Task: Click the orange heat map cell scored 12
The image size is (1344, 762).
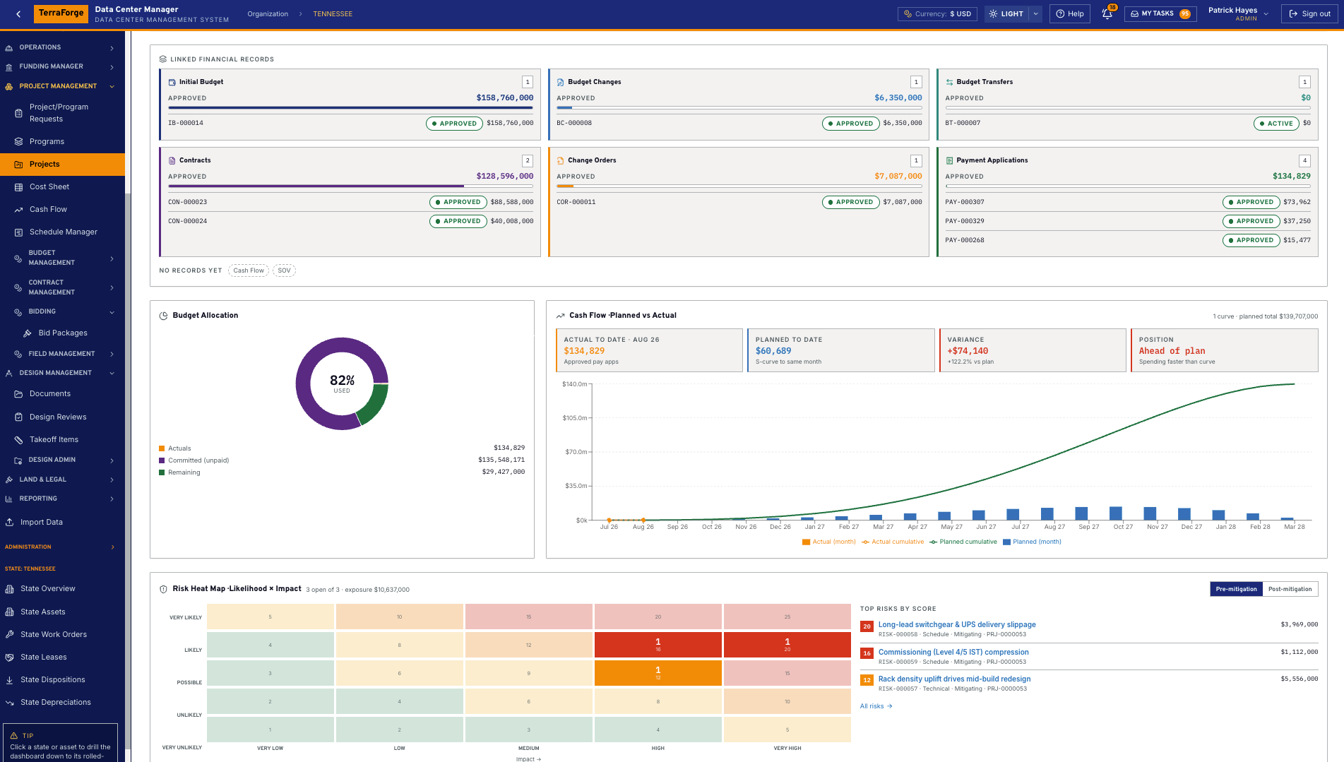Action: coord(658,673)
